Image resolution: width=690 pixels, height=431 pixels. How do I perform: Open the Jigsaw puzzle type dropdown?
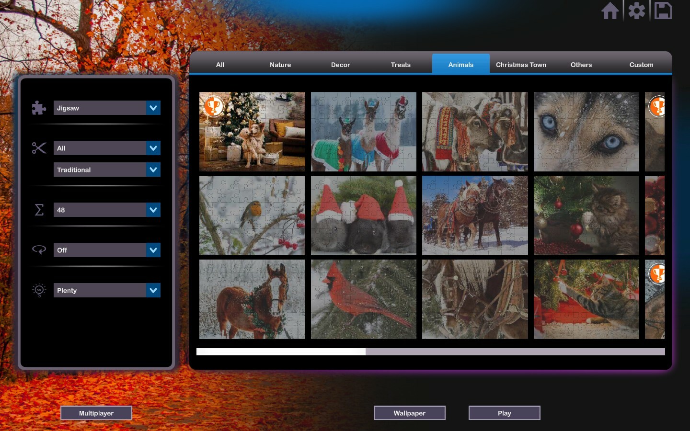pyautogui.click(x=107, y=108)
